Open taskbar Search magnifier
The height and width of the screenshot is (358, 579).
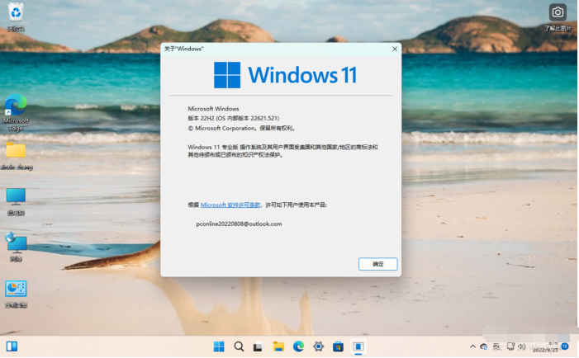click(239, 346)
